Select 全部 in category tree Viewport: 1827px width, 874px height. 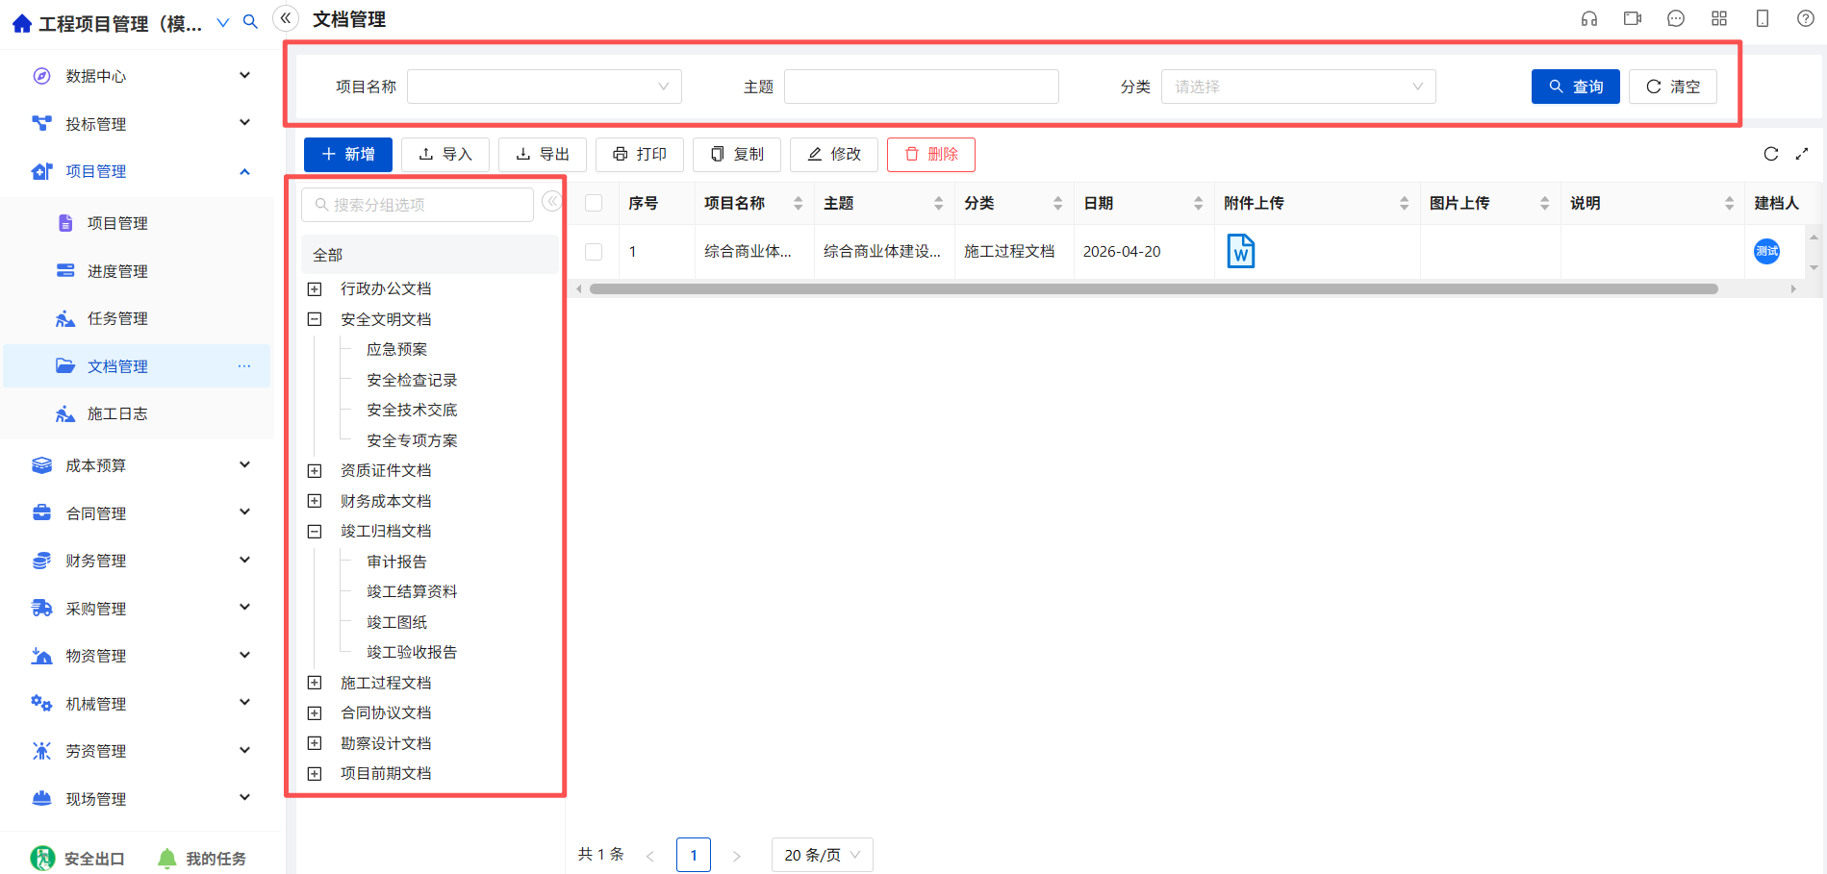429,255
